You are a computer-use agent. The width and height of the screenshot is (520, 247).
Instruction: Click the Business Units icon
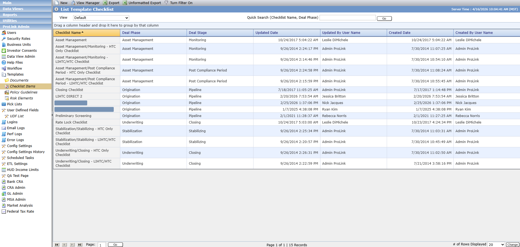pos(4,45)
